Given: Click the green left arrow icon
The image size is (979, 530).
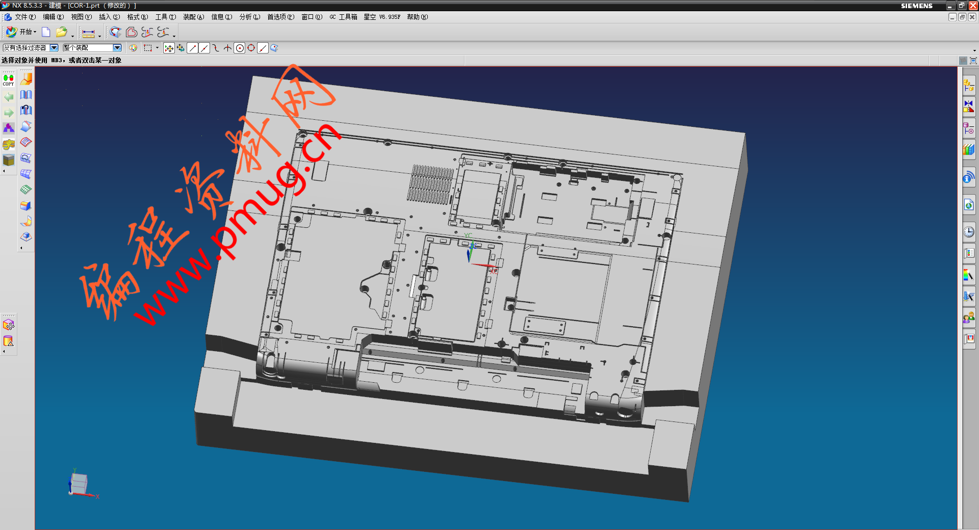Looking at the screenshot, I should coord(9,97).
